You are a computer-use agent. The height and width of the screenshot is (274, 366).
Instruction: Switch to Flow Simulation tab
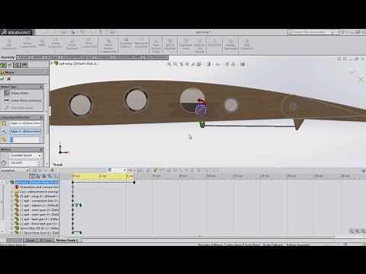tap(156, 57)
